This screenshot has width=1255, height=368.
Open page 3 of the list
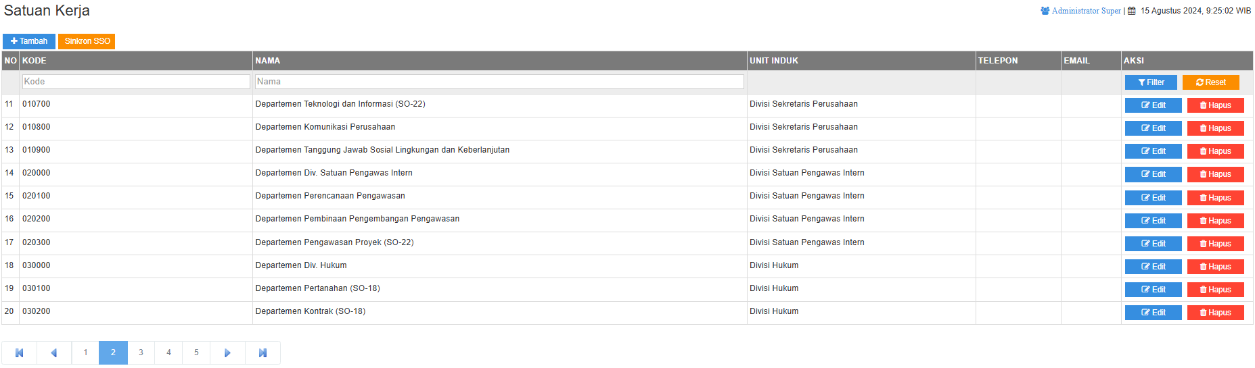141,352
